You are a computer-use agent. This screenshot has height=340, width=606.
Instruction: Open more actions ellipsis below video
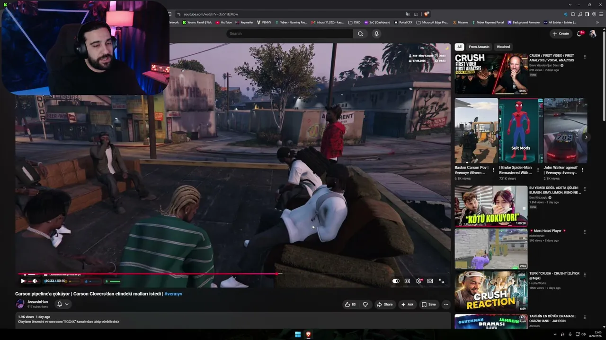(446, 305)
